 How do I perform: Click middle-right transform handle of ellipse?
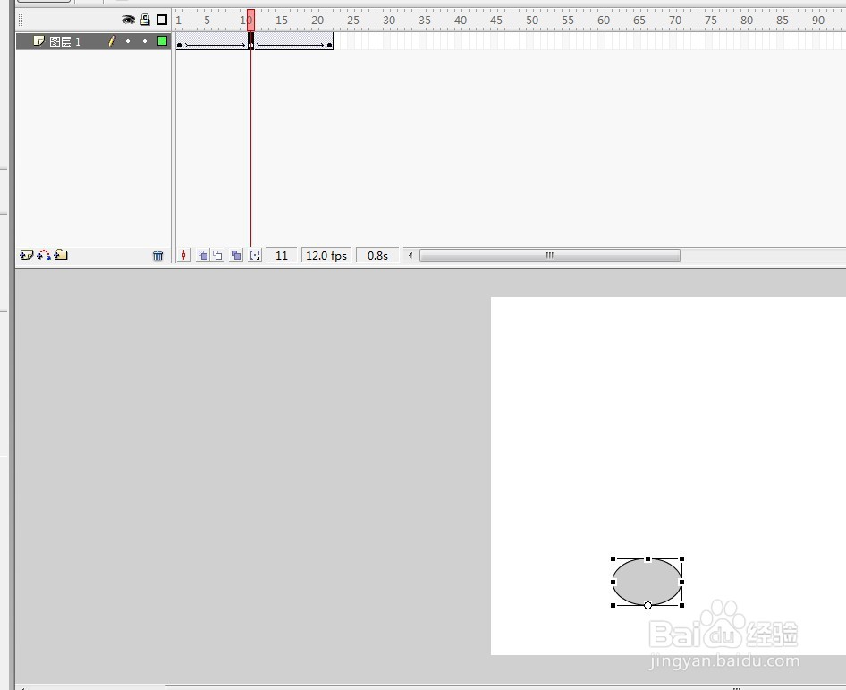pyautogui.click(x=682, y=582)
